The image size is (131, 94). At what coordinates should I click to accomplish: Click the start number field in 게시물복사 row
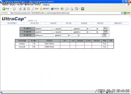coord(84,29)
